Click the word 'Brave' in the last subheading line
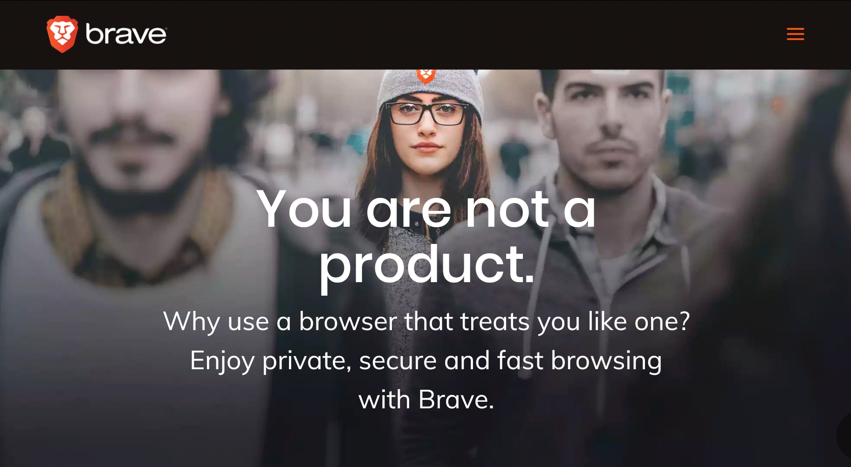851x467 pixels. pos(455,399)
